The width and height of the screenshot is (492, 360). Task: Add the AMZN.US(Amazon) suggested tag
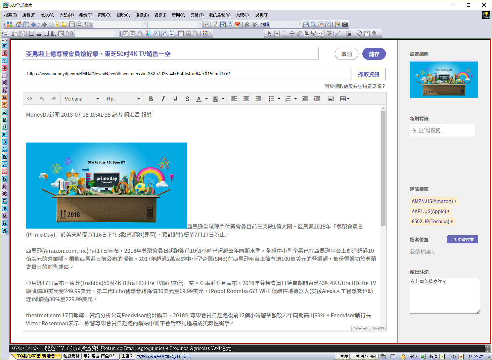pyautogui.click(x=434, y=201)
